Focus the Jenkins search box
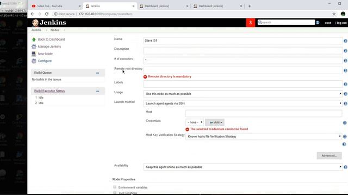 (287, 22)
